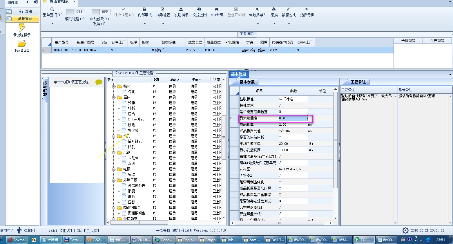Open the 新流程指示 lightning icon in sidebar

pos(22,28)
